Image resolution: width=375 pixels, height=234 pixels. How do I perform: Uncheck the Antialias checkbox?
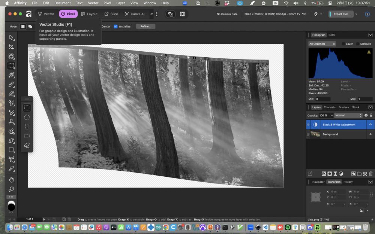(115, 27)
